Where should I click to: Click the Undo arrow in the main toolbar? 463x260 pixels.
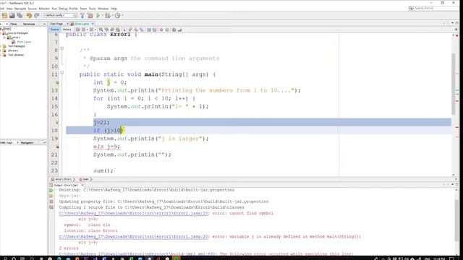(29, 15)
